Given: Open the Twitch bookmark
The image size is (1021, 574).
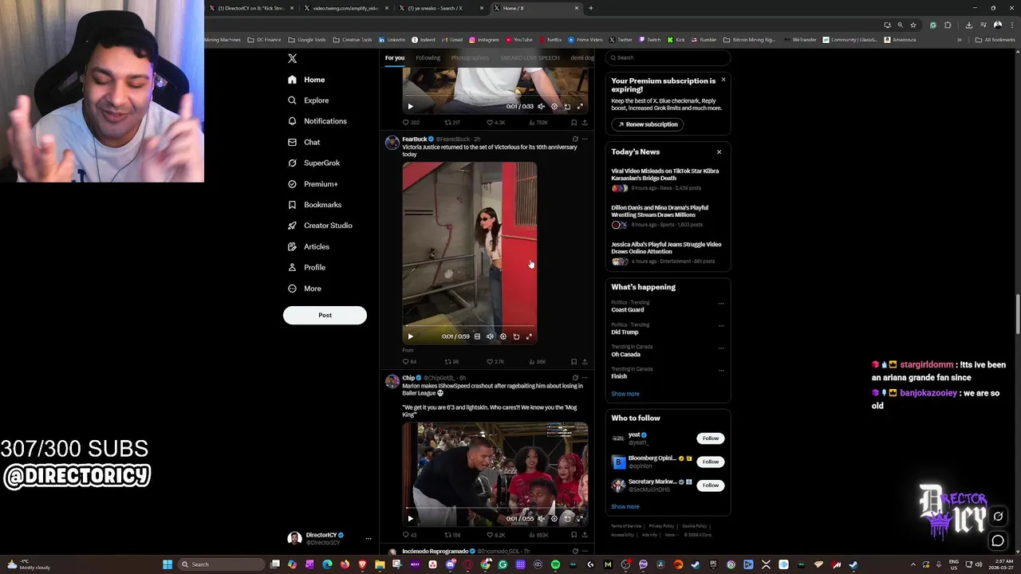Looking at the screenshot, I should tap(649, 40).
